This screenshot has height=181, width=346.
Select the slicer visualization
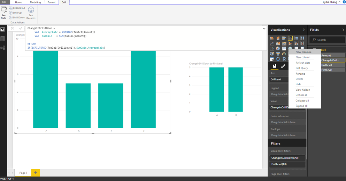click(272, 59)
